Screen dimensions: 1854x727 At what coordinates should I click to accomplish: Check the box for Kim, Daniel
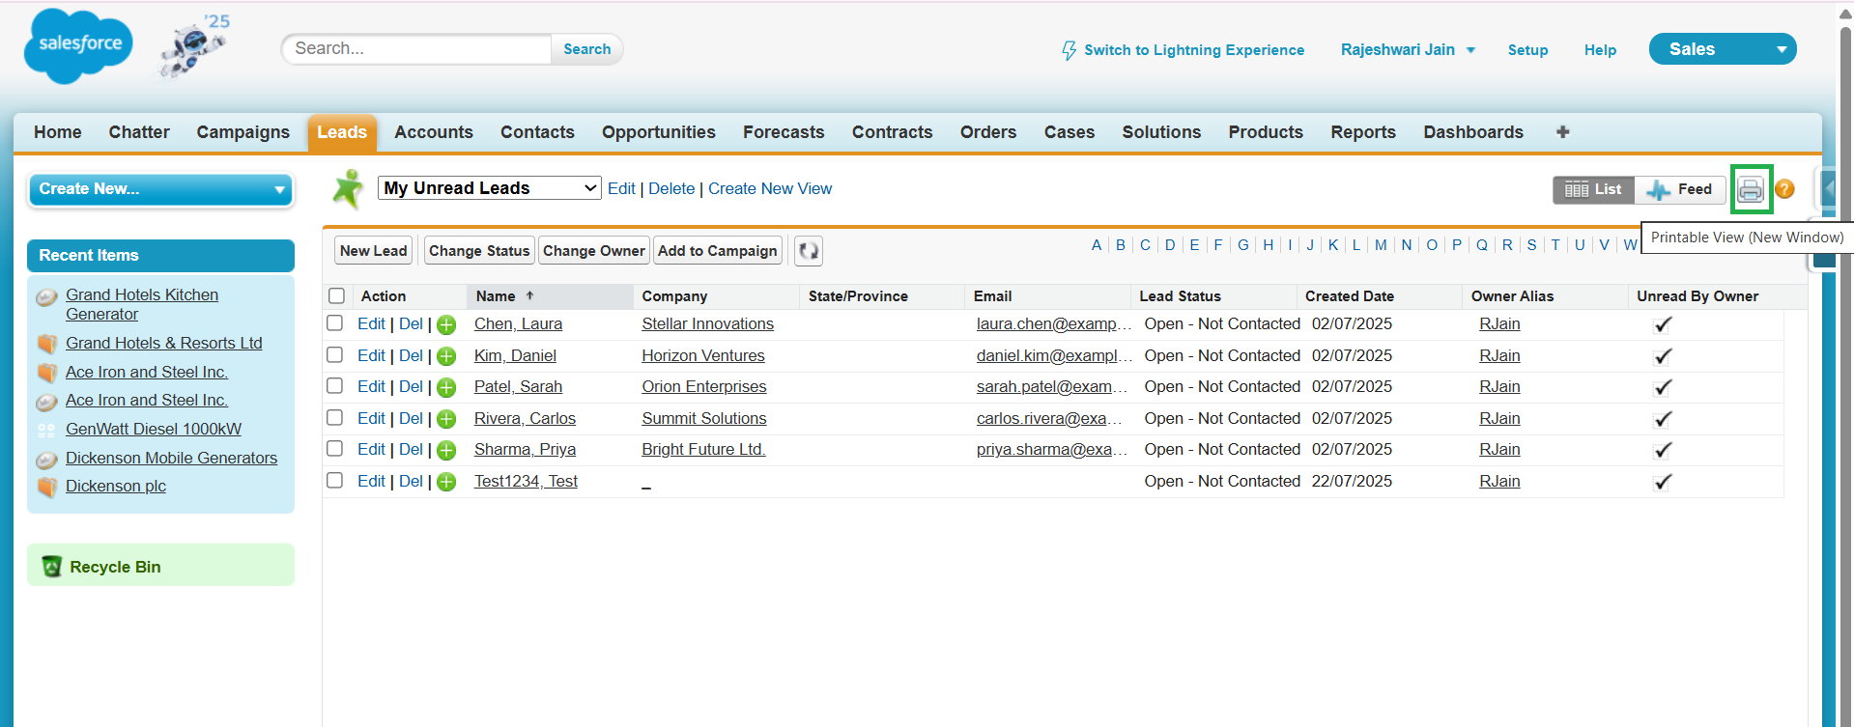(335, 355)
